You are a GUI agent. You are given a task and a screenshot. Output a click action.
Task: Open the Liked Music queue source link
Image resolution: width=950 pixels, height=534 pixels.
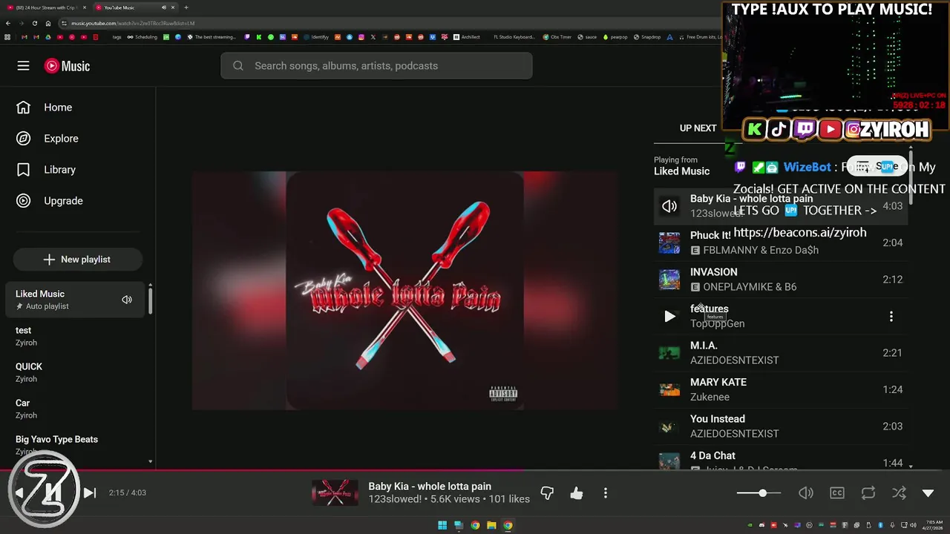681,171
